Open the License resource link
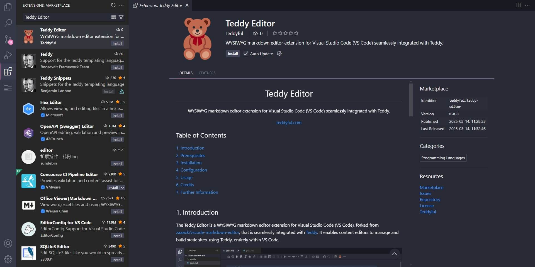The width and height of the screenshot is (535, 267). [x=427, y=206]
